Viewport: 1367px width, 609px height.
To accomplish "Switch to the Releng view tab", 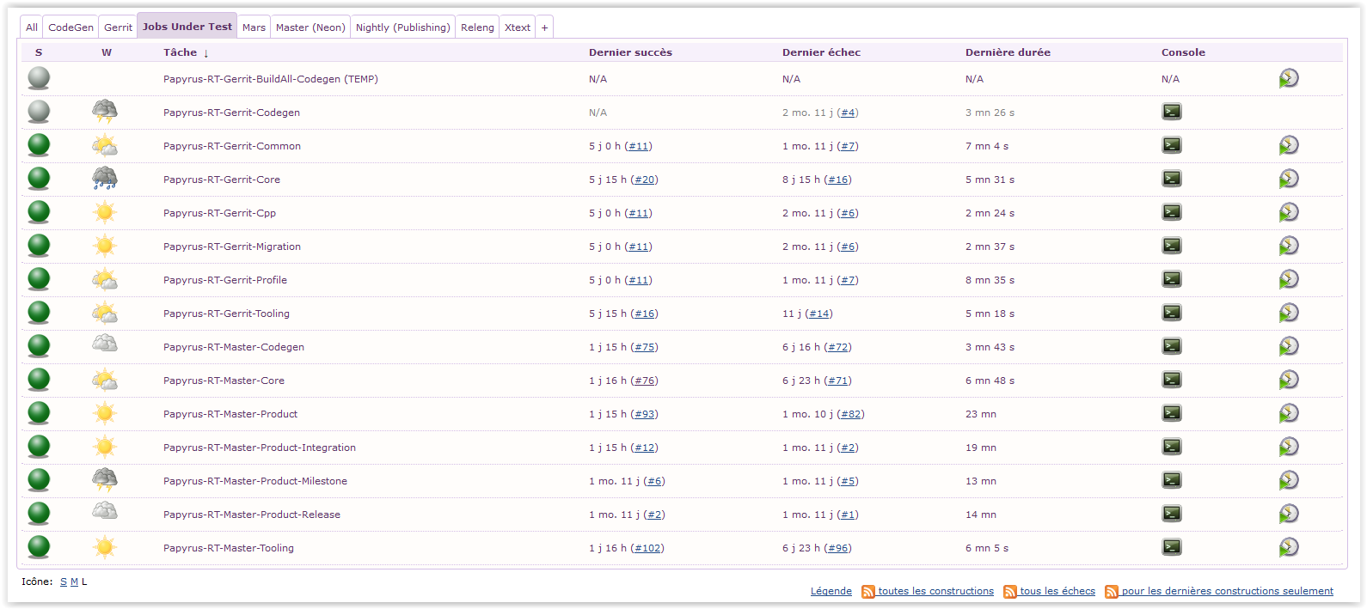I will click(x=477, y=27).
